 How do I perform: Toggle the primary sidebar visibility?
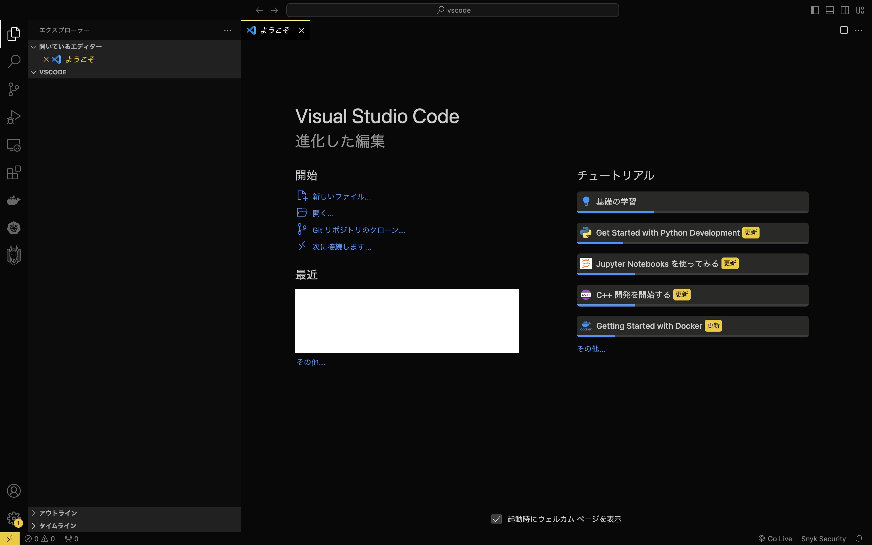(815, 10)
